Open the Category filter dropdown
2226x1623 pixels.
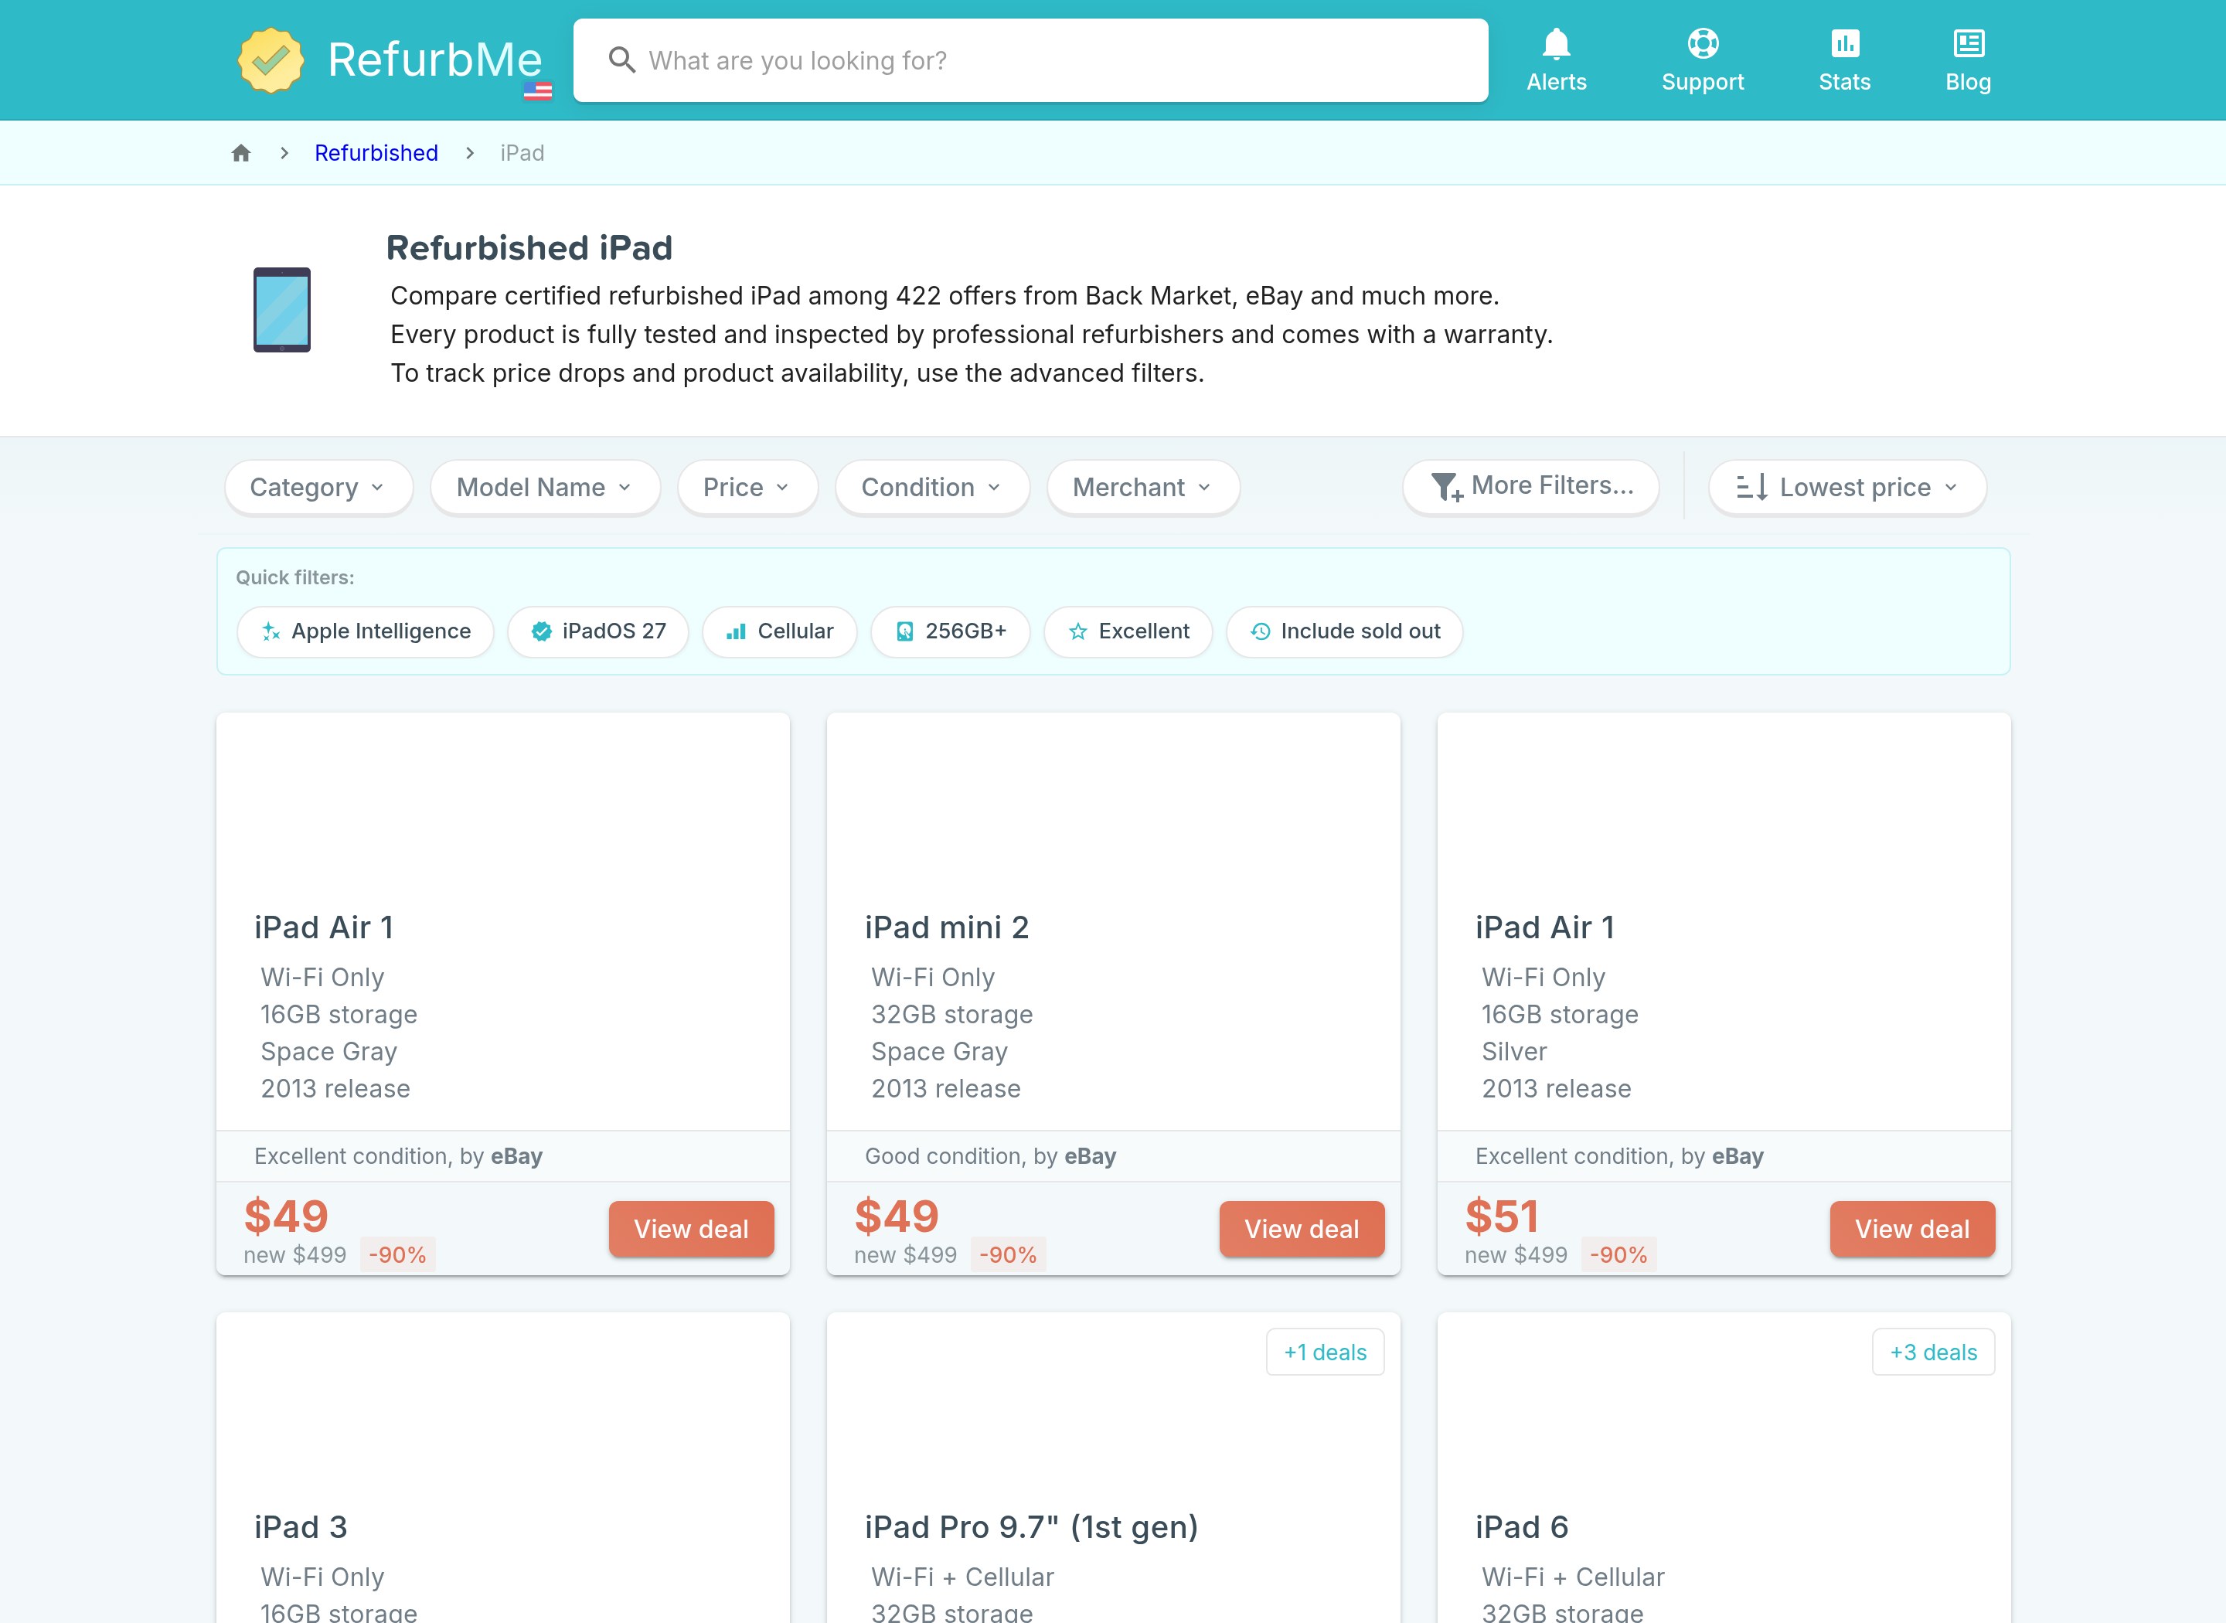pyautogui.click(x=318, y=488)
